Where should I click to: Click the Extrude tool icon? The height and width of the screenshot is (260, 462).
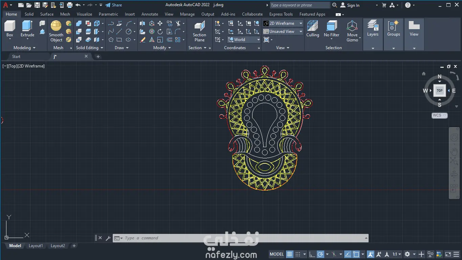pos(27,26)
